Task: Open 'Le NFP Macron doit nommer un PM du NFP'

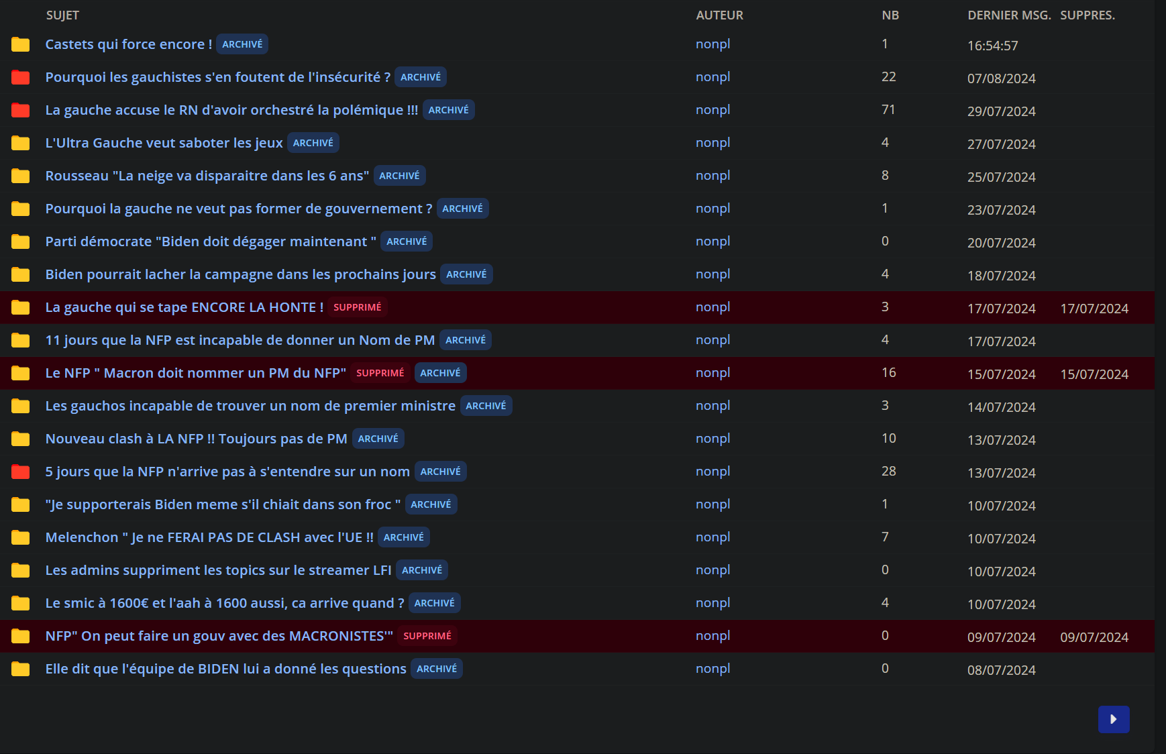Action: click(x=196, y=373)
